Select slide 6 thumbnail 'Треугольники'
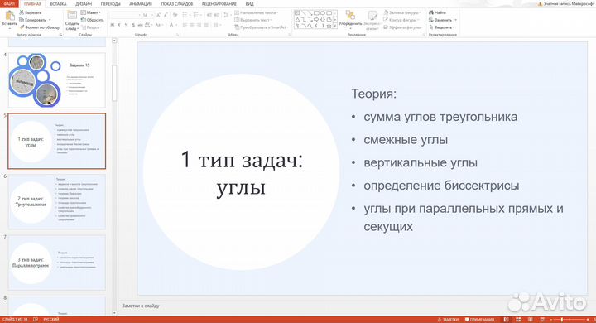Screen dimensions: 596x323 pos(57,201)
